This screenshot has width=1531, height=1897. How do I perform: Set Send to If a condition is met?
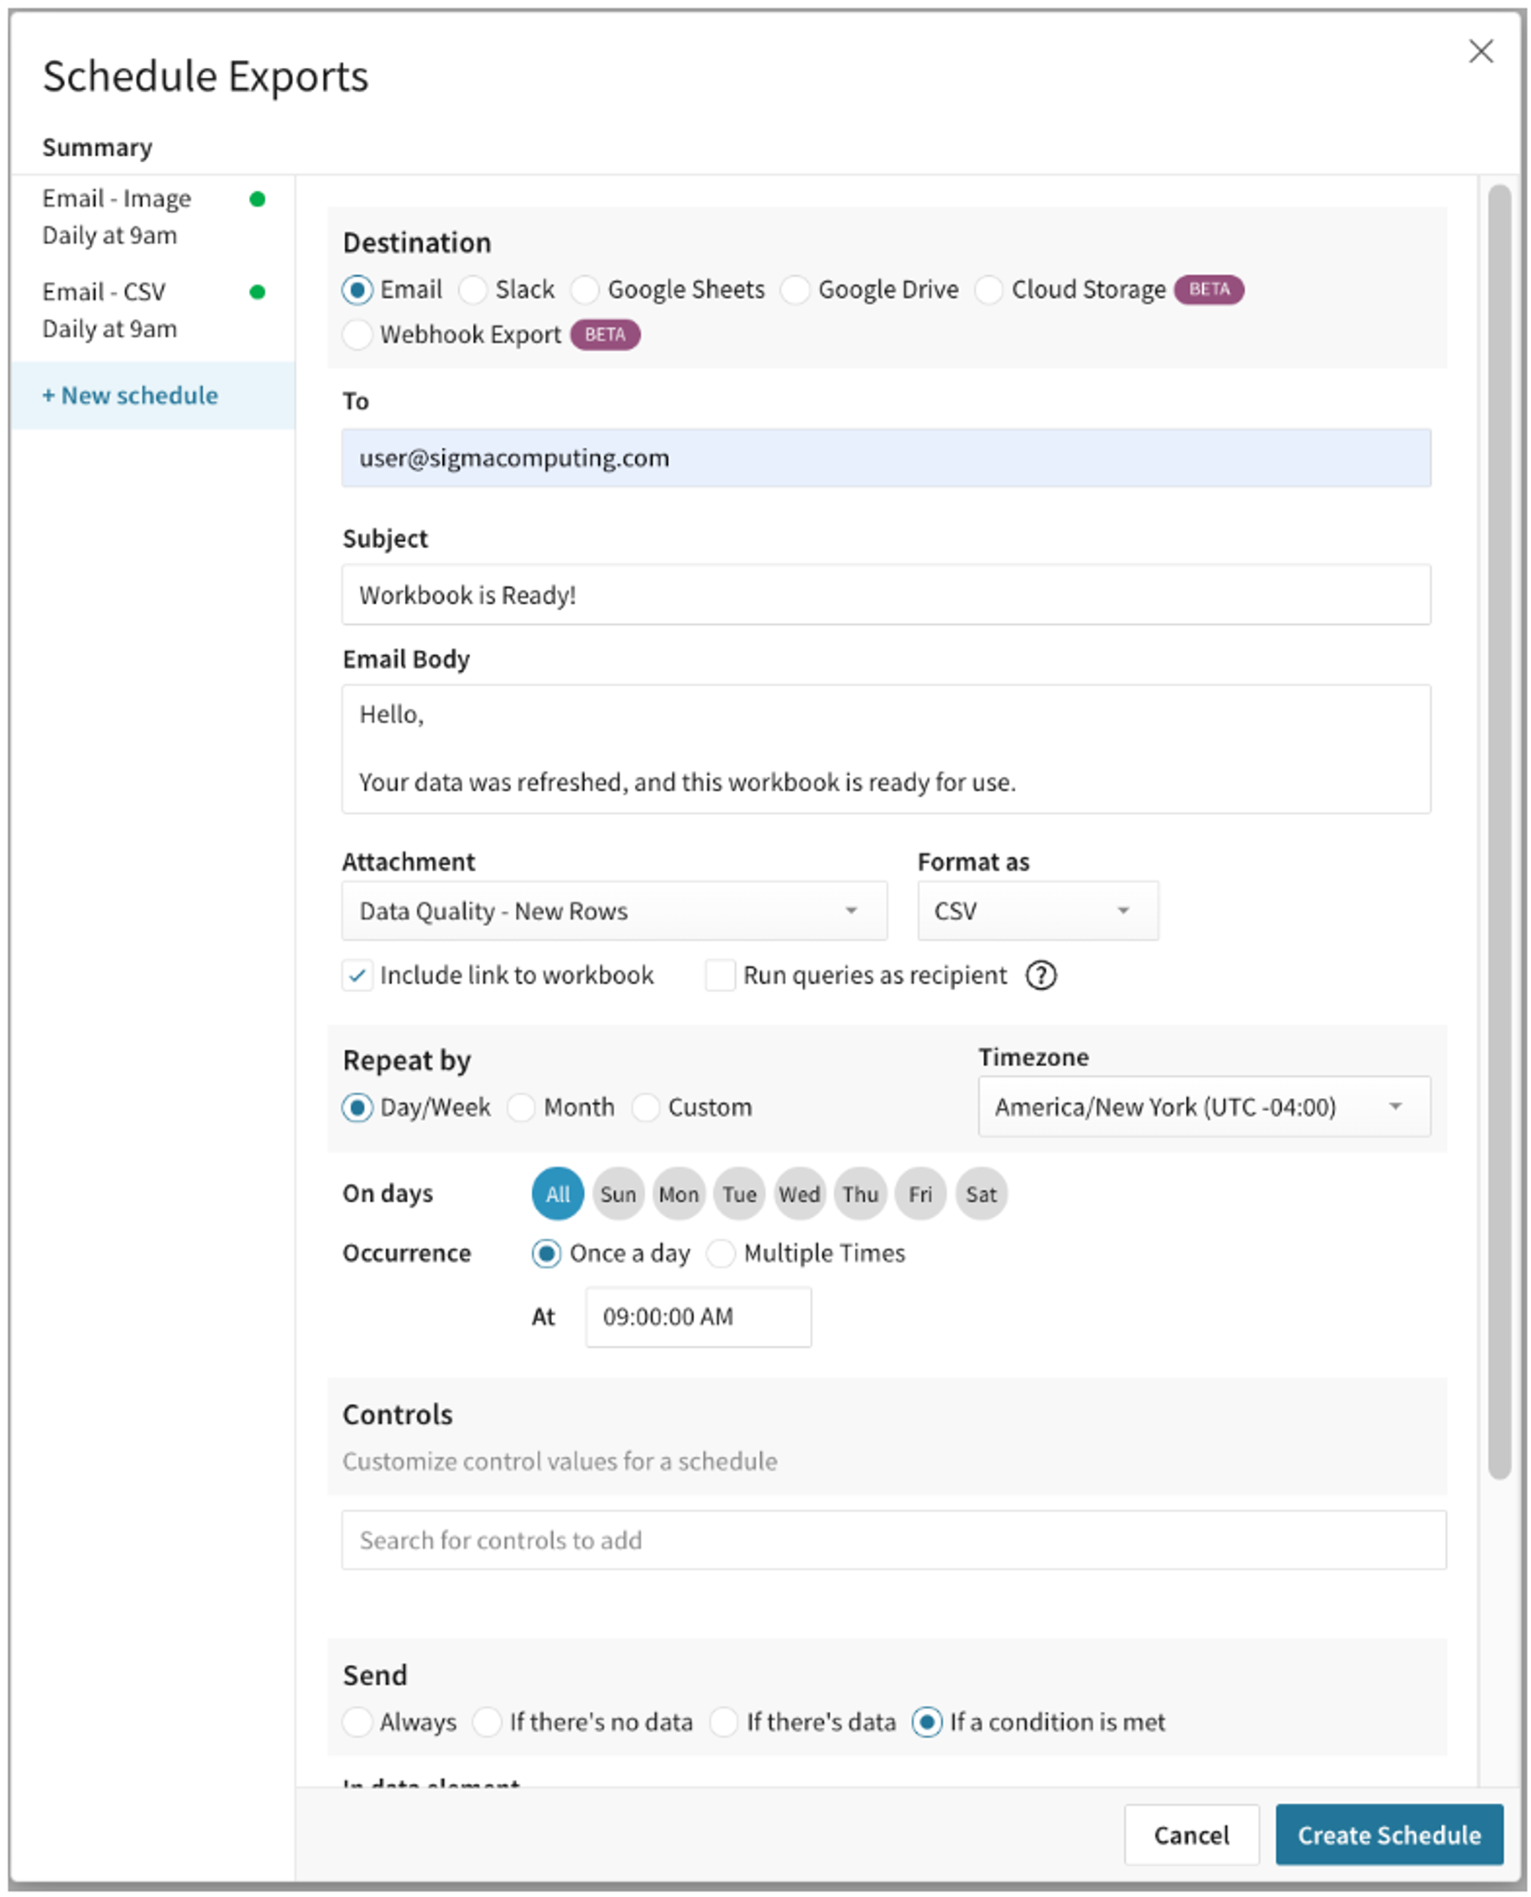[927, 1722]
